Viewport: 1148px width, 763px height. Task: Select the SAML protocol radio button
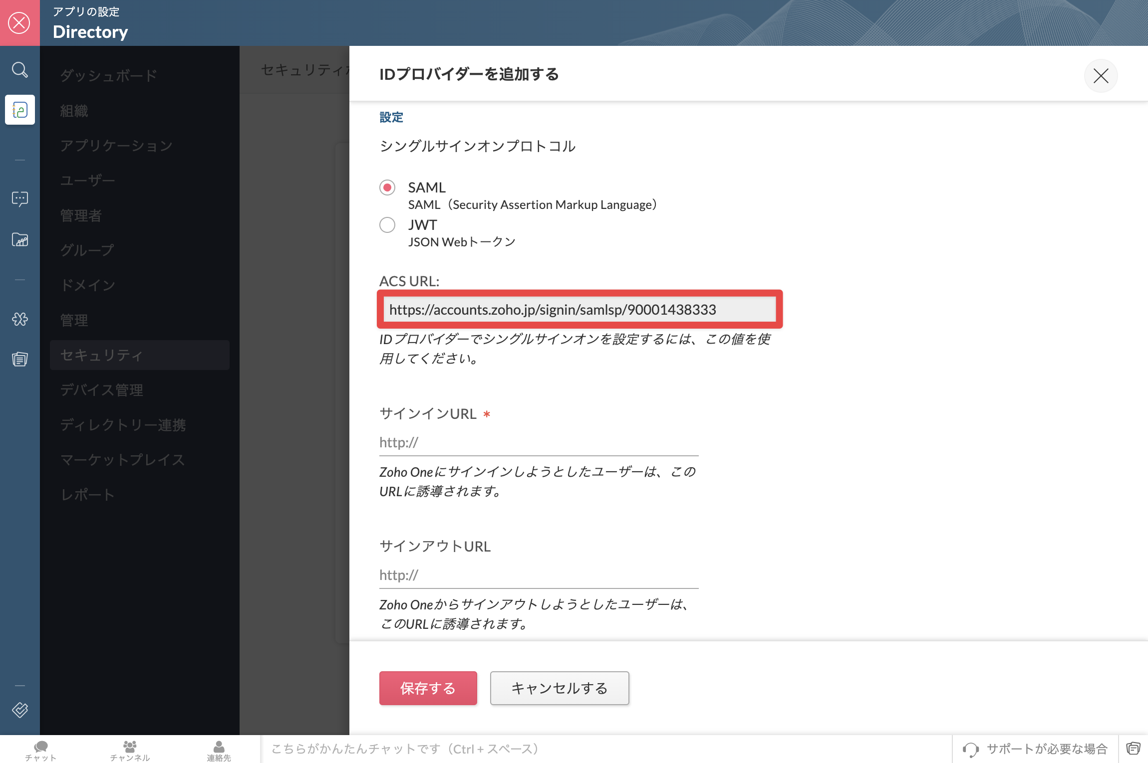click(x=387, y=188)
